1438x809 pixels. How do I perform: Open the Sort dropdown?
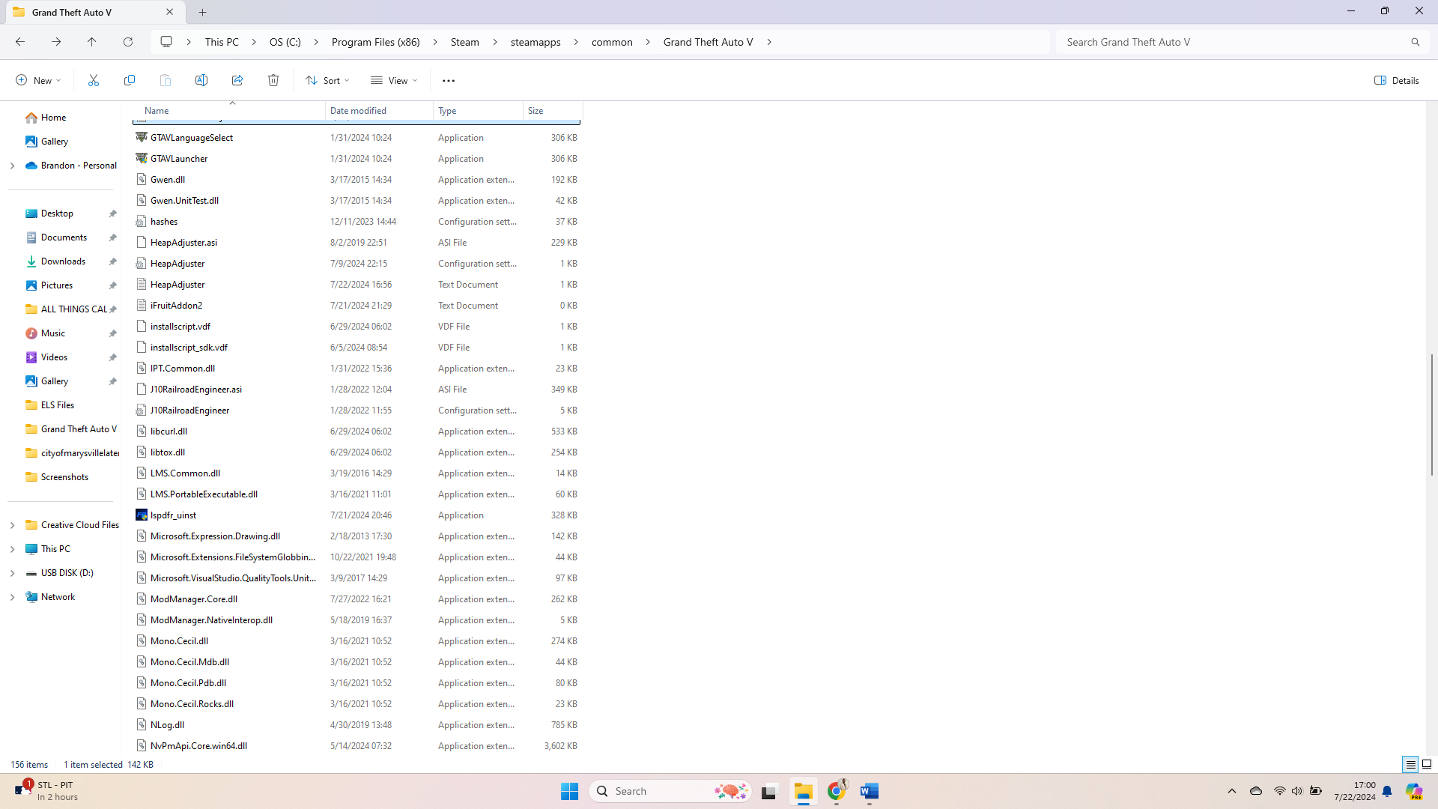pyautogui.click(x=327, y=80)
